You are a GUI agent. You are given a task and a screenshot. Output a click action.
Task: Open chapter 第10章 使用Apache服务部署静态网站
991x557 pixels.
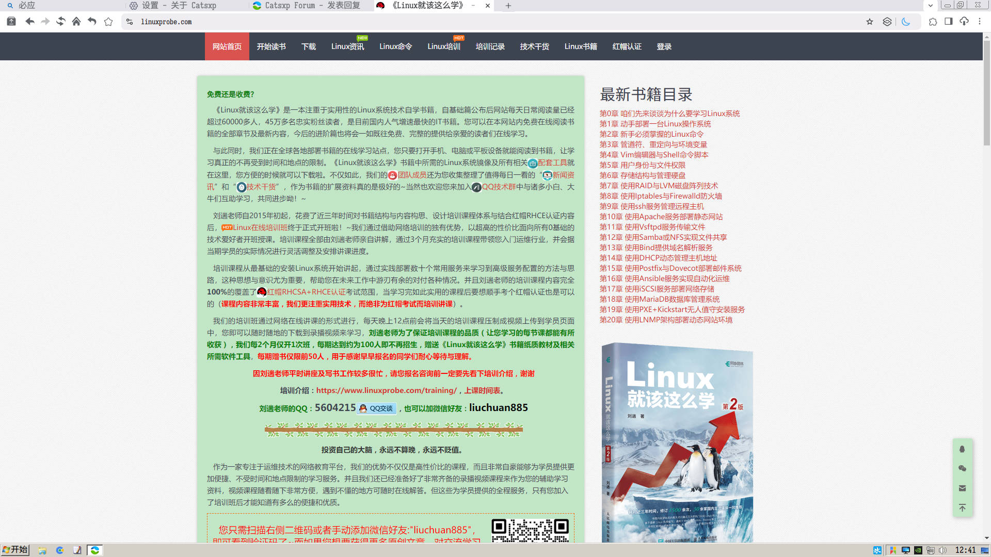click(661, 217)
